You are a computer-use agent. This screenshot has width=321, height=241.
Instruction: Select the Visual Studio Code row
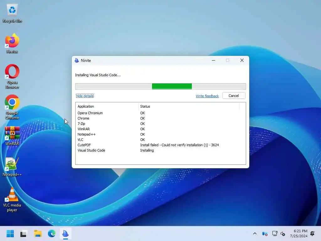(x=160, y=150)
